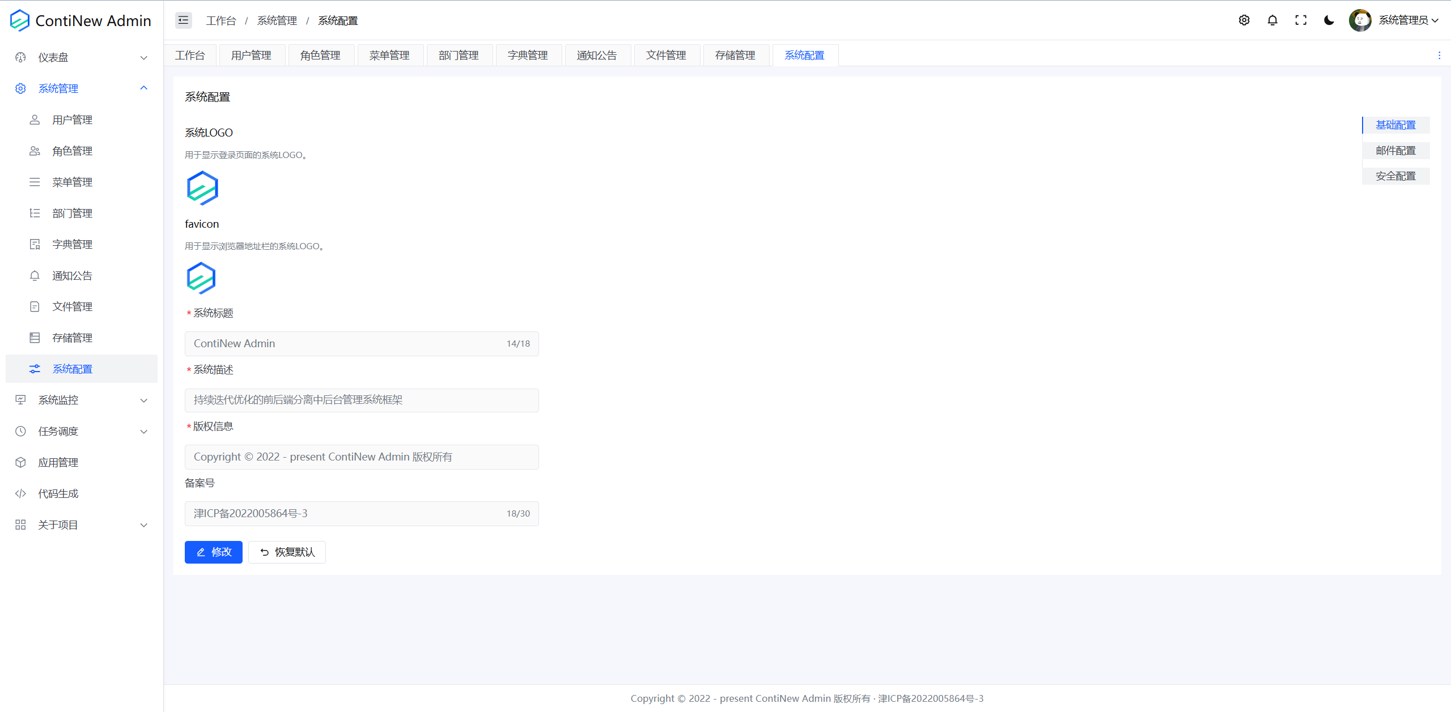Open the tab options three-dot menu
The height and width of the screenshot is (712, 1451).
pos(1439,56)
